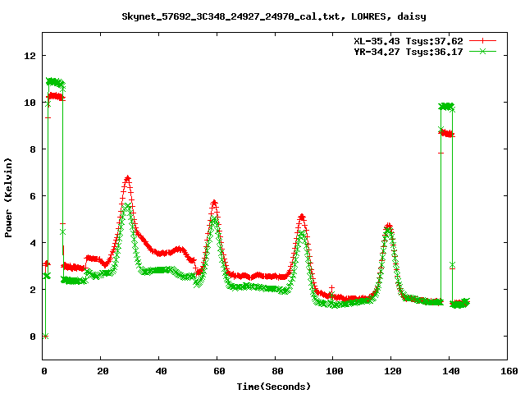Click the x-axis tick label 60

219,371
